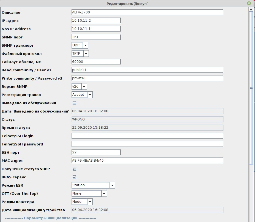Click the vertical scrollbar up arrow
The width and height of the screenshot is (255, 222).
coord(251,9)
